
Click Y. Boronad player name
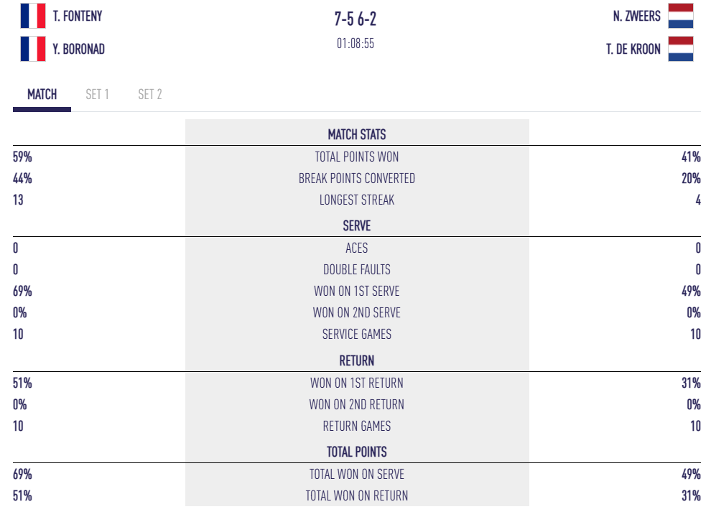79,49
